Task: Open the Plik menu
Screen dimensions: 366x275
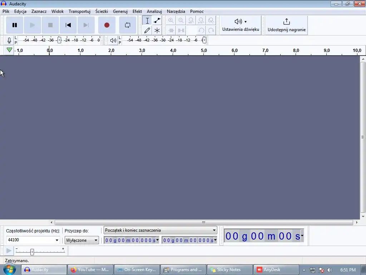Action: point(6,11)
